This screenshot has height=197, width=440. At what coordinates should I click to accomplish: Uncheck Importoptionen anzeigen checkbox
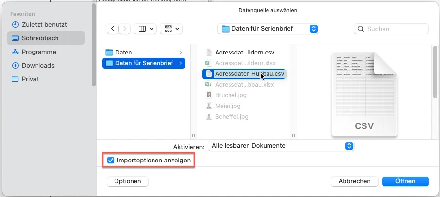(111, 160)
